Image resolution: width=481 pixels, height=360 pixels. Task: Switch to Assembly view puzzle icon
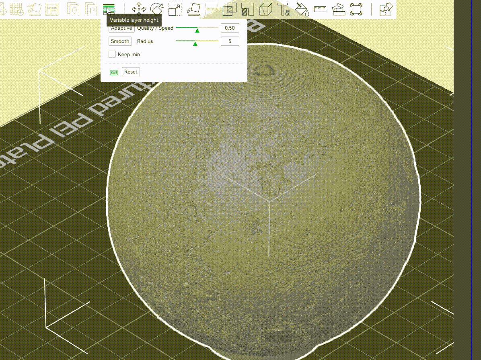386,9
